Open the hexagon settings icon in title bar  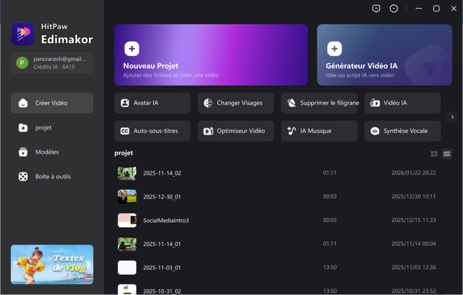[x=394, y=9]
